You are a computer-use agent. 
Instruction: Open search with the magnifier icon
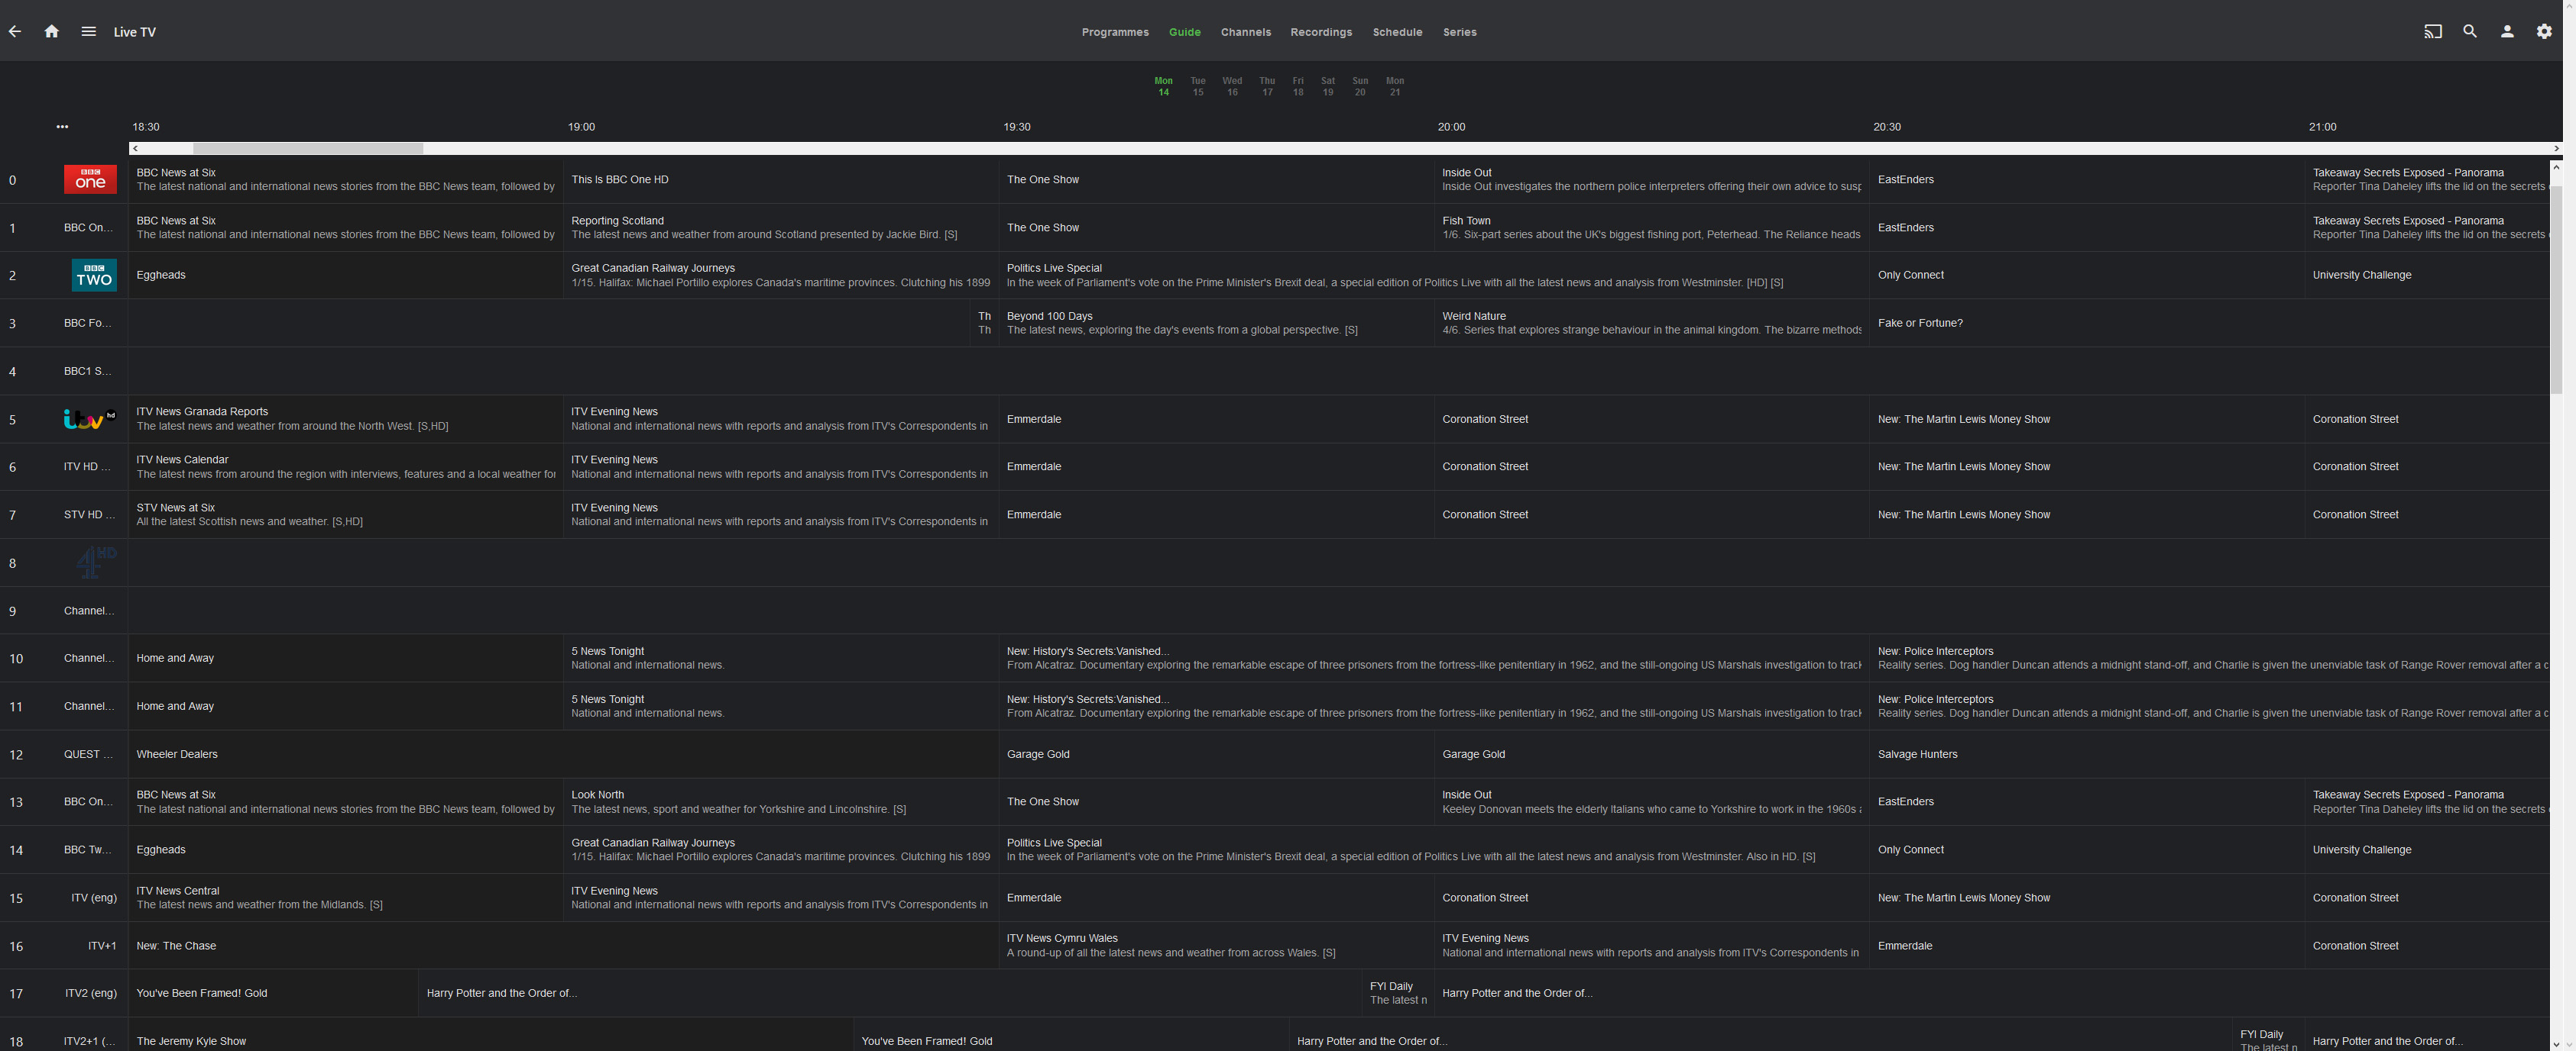click(x=2470, y=32)
